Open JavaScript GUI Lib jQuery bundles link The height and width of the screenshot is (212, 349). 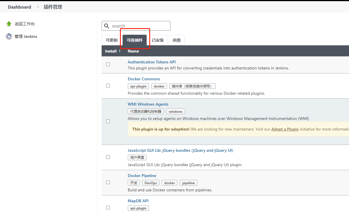coord(180,150)
